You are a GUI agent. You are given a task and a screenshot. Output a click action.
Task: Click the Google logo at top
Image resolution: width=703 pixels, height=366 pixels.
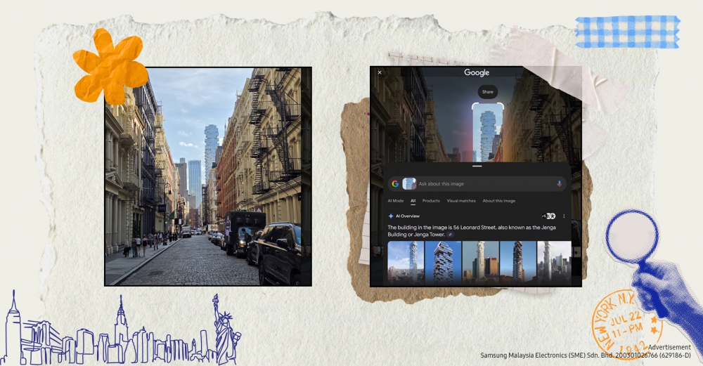(476, 72)
